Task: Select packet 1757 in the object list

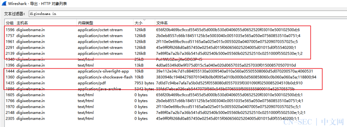Action: point(10,36)
